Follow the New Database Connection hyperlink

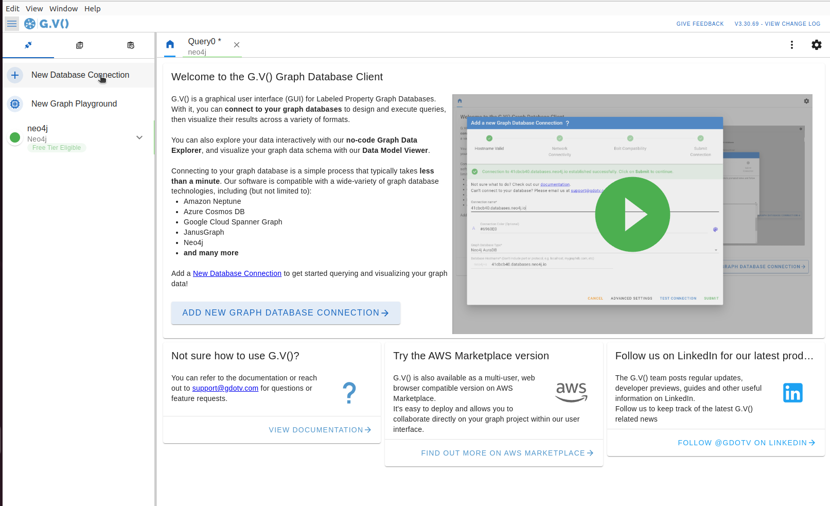pyautogui.click(x=237, y=273)
